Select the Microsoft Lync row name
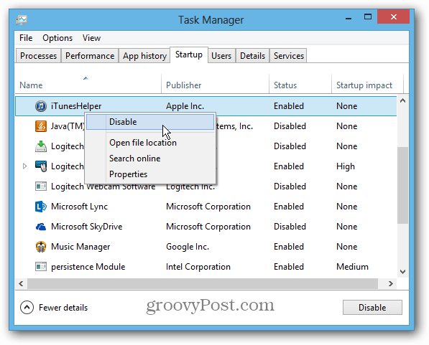Screen dimensions: 429x345 tap(79, 207)
